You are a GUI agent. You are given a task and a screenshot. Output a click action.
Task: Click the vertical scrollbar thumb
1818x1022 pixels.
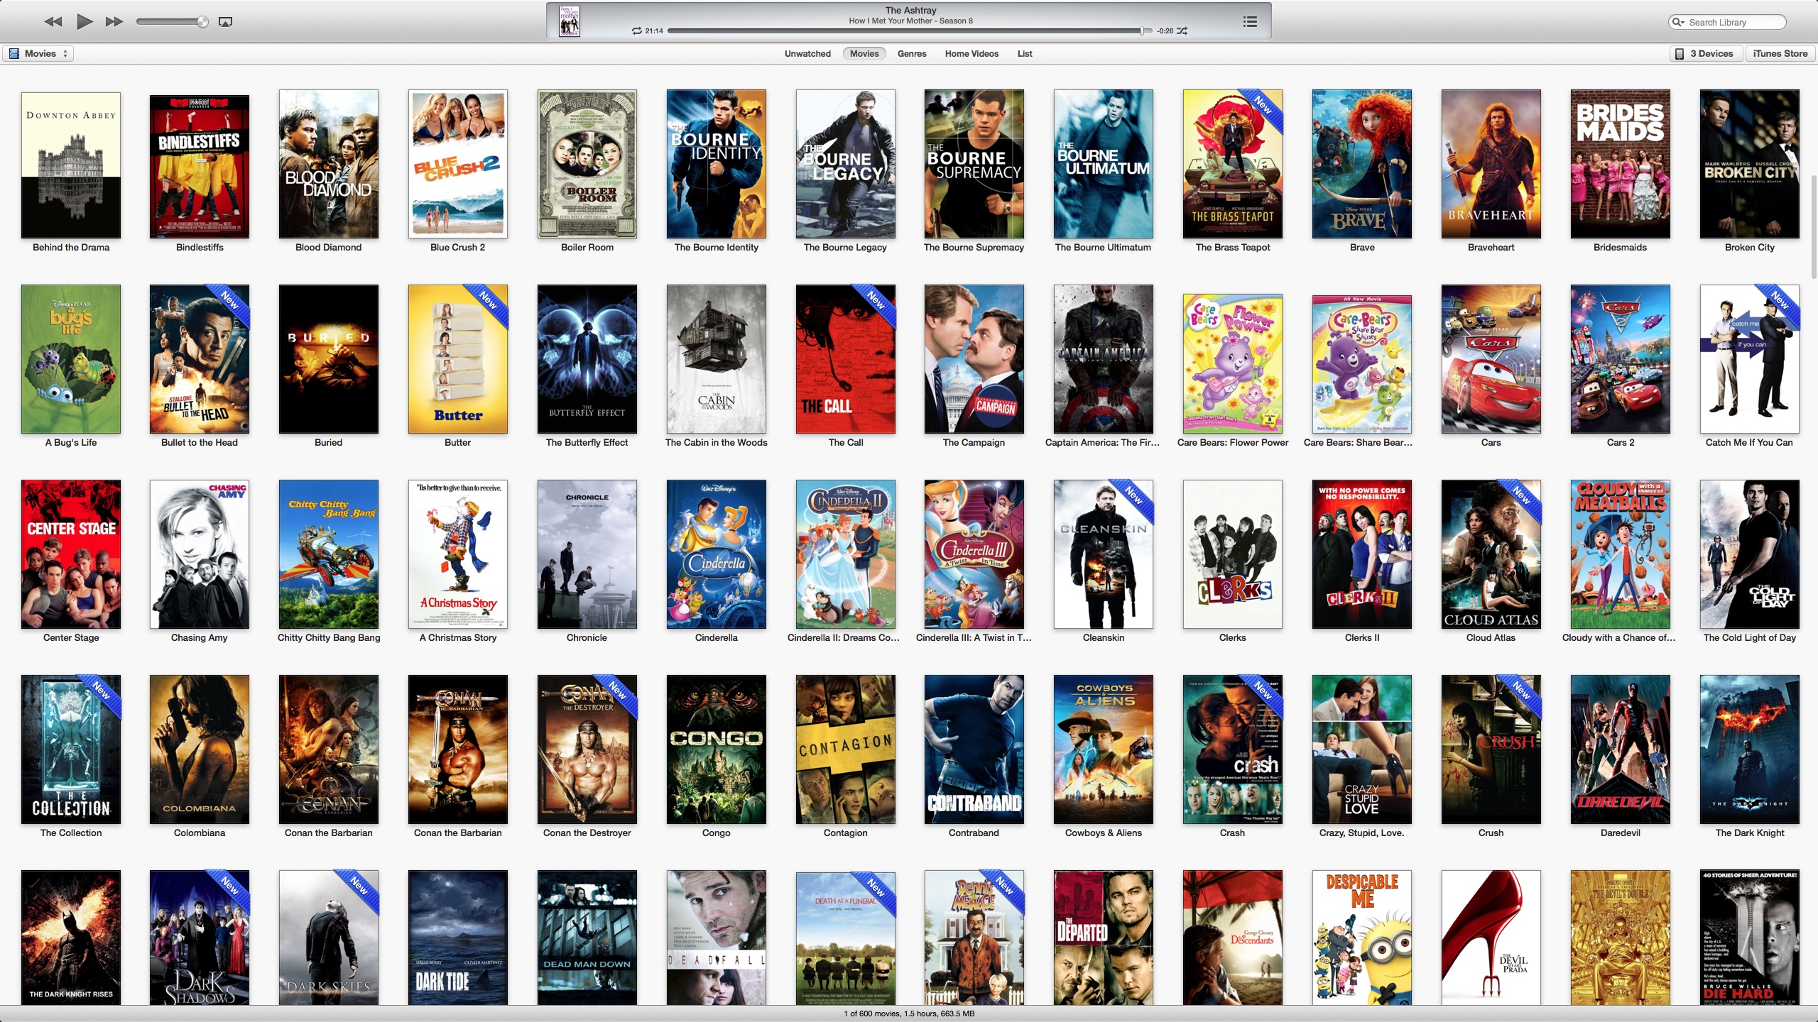[x=1813, y=227]
